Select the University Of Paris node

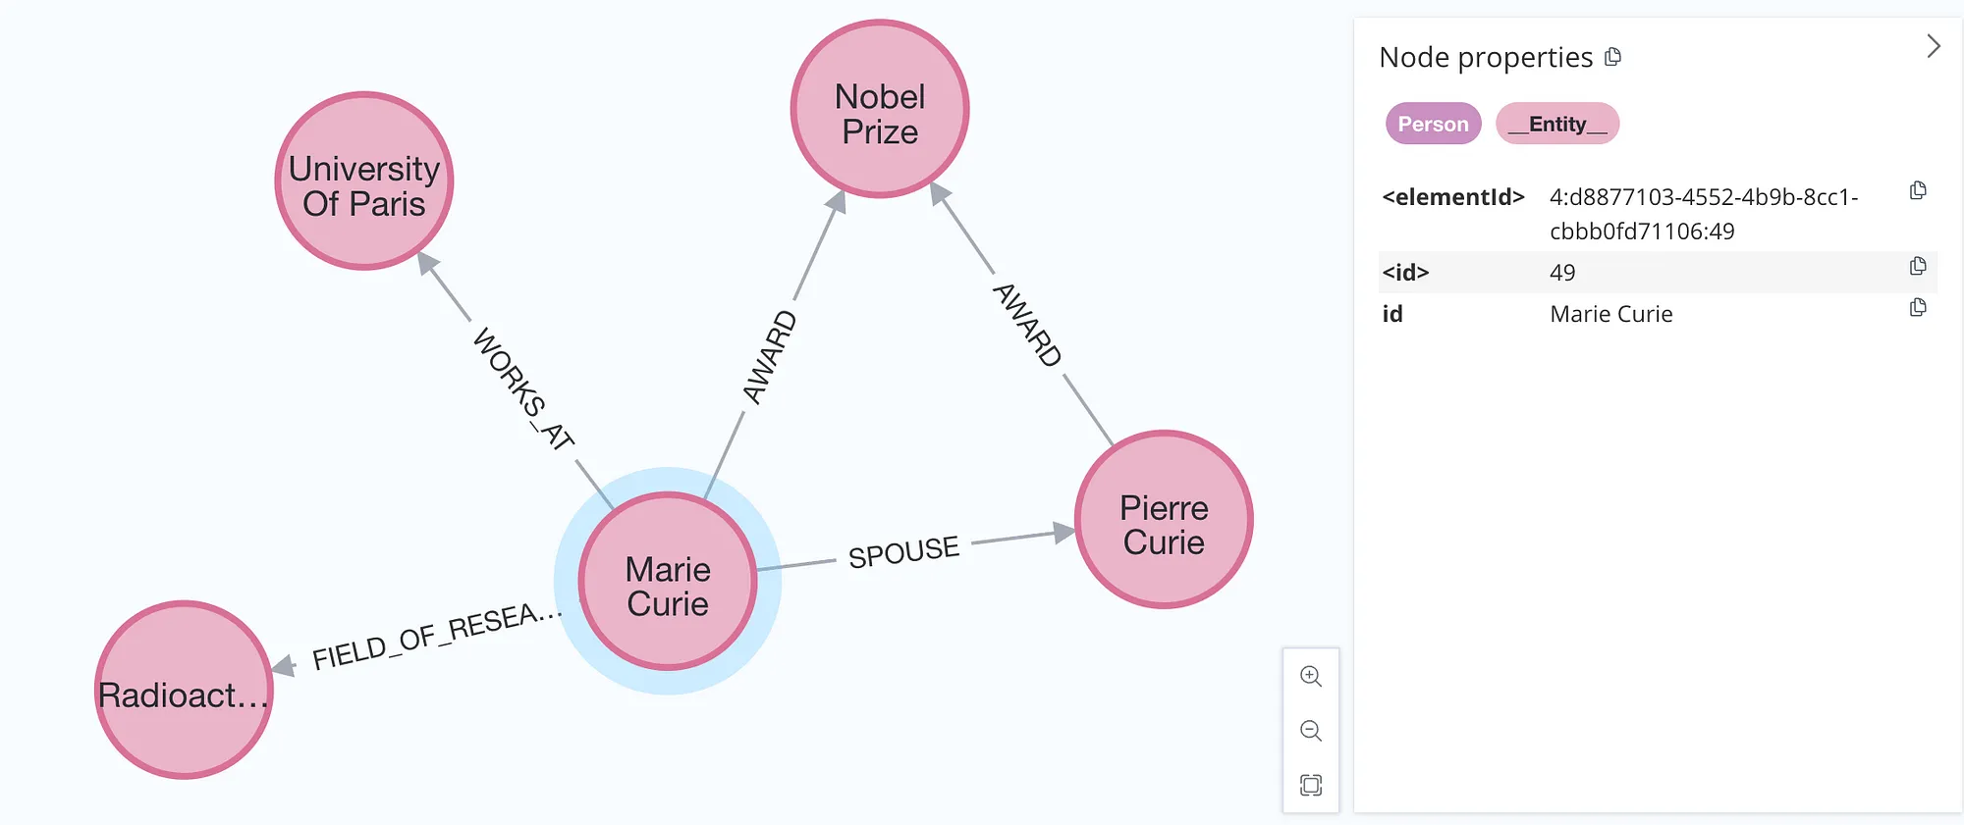pyautogui.click(x=364, y=181)
